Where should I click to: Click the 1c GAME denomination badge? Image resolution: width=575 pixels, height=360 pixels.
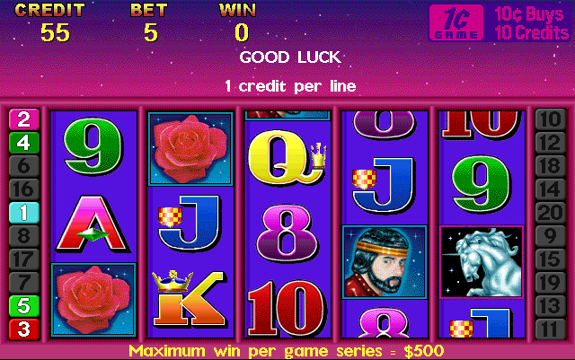[x=456, y=22]
